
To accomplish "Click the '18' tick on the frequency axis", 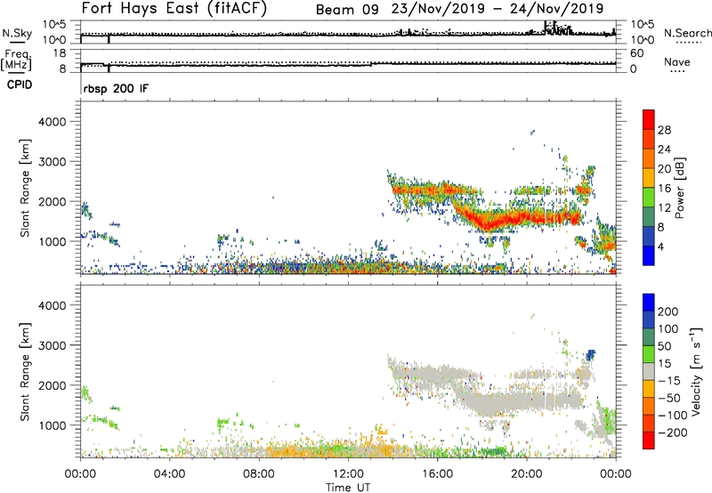I will pos(60,53).
